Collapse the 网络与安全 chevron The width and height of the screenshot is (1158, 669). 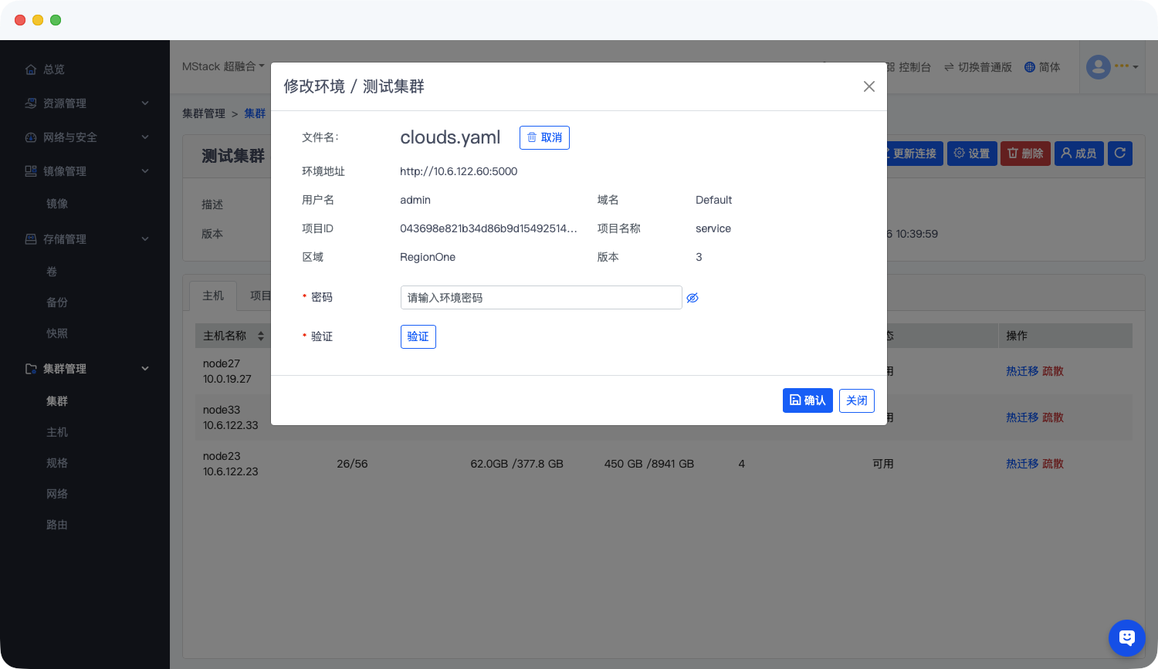coord(145,137)
